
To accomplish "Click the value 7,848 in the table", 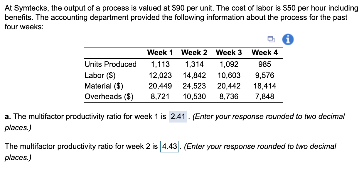I will [265, 96].
